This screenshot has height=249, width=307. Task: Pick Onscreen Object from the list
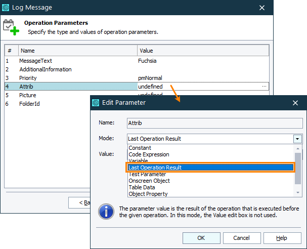click(x=149, y=181)
